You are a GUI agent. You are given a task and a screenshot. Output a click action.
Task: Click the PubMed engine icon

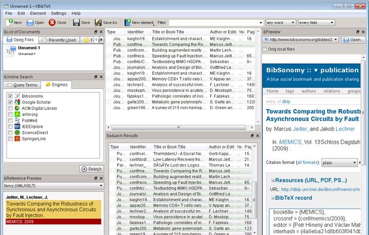(x=17, y=120)
